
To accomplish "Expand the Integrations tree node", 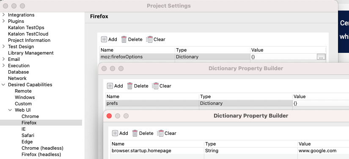I will pos(3,15).
